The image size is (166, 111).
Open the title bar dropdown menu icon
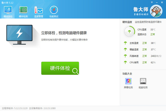click(x=152, y=2)
